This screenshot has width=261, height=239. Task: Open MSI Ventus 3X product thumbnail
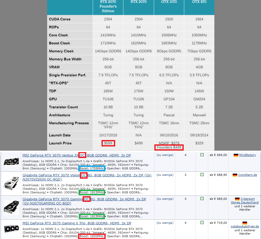pos(11,162)
